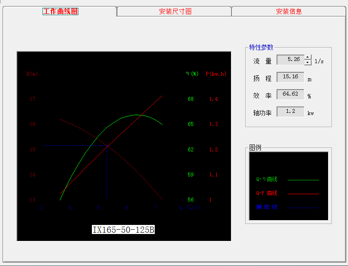Click the 特性参数 group title
This screenshot has width=348, height=266.
[261, 47]
